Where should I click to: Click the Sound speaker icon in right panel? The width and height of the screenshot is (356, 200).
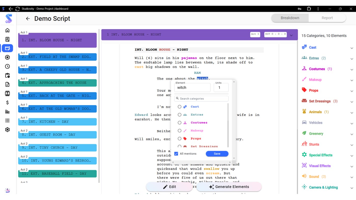[304, 176]
